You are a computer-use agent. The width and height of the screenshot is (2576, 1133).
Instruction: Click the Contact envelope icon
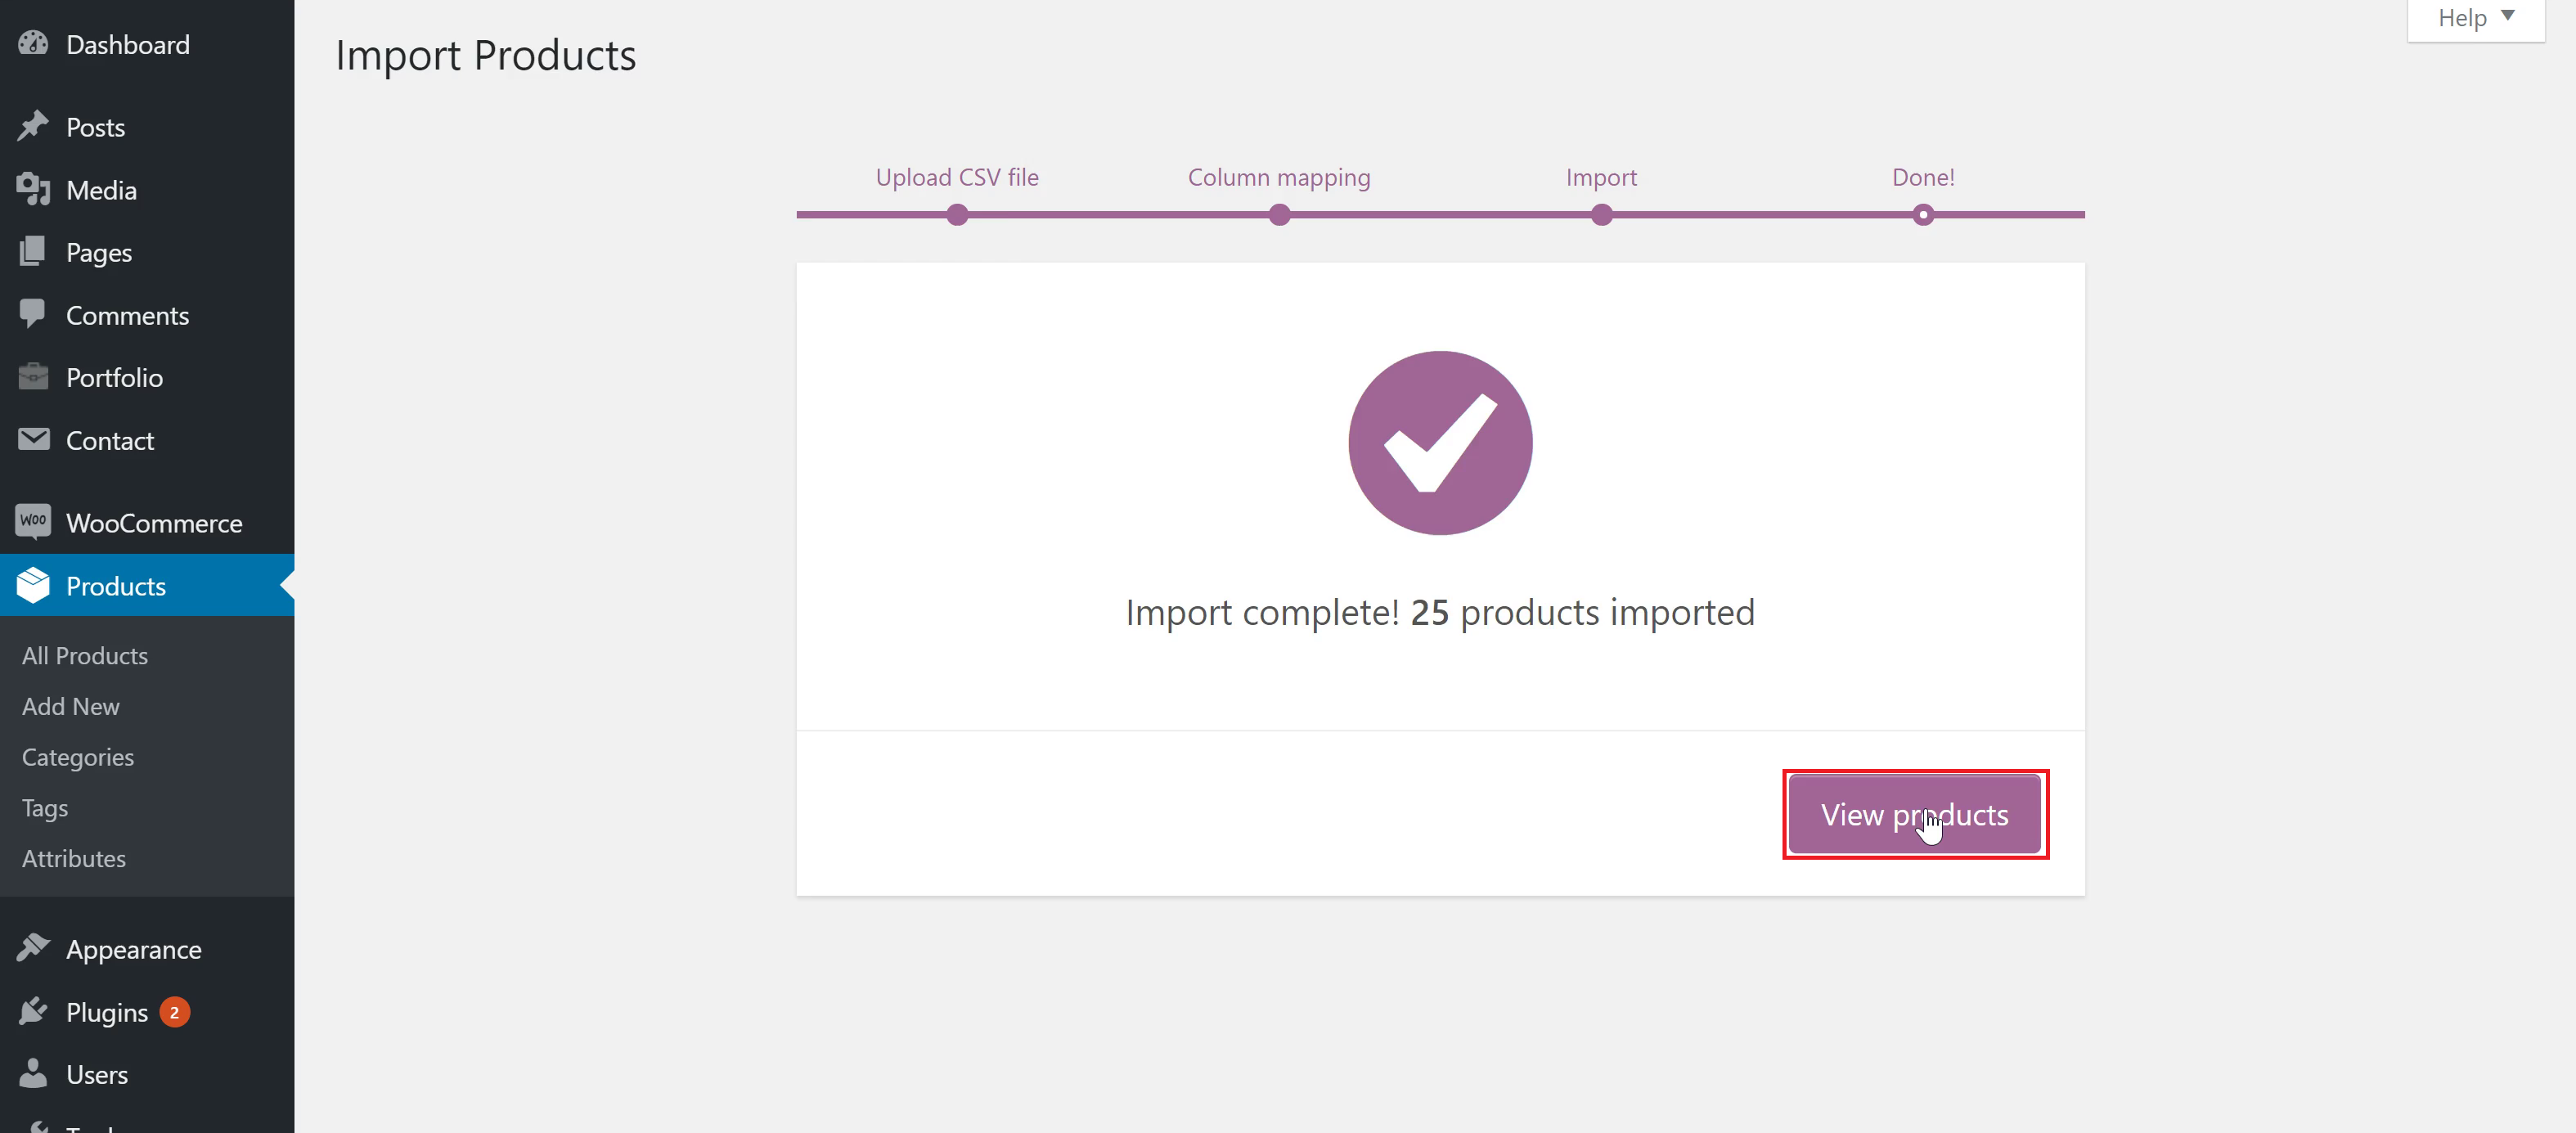[x=33, y=439]
